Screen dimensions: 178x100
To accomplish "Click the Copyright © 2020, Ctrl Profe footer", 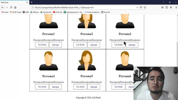I will click(x=88, y=97).
